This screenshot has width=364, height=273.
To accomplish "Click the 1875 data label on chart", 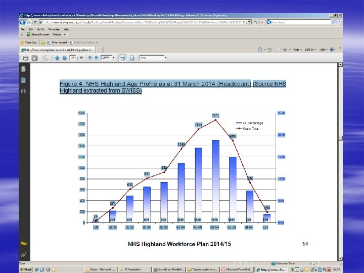I will pos(215,115).
